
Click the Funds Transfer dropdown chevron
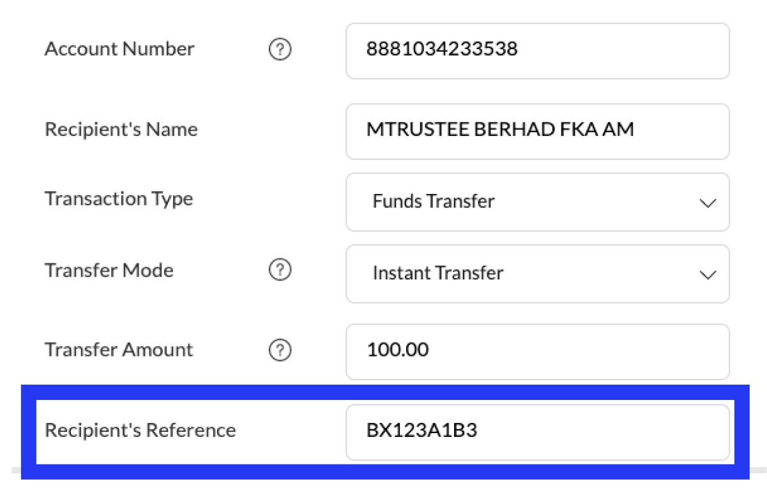point(708,202)
